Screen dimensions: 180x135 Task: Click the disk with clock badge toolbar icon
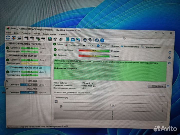[32, 38]
